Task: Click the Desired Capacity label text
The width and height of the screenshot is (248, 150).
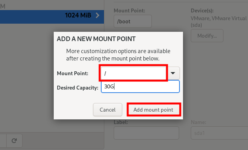Action: (x=77, y=88)
